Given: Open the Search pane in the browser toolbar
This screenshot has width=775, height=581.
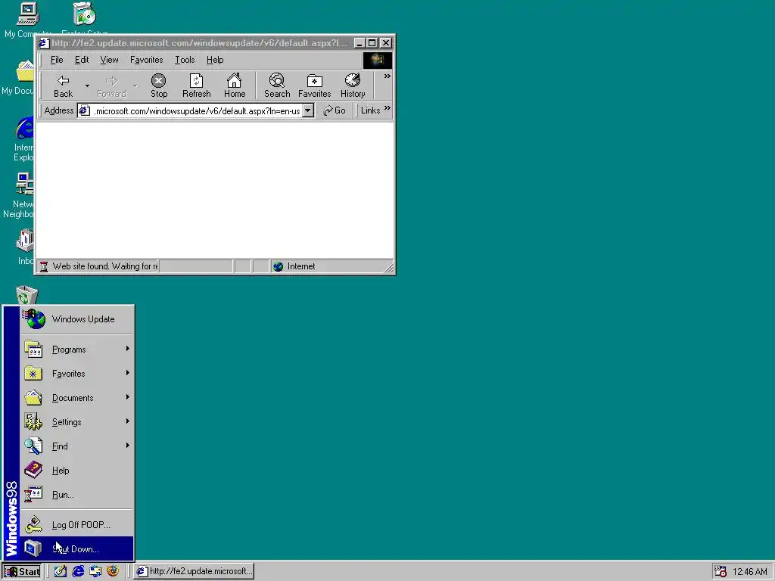Looking at the screenshot, I should coord(277,86).
